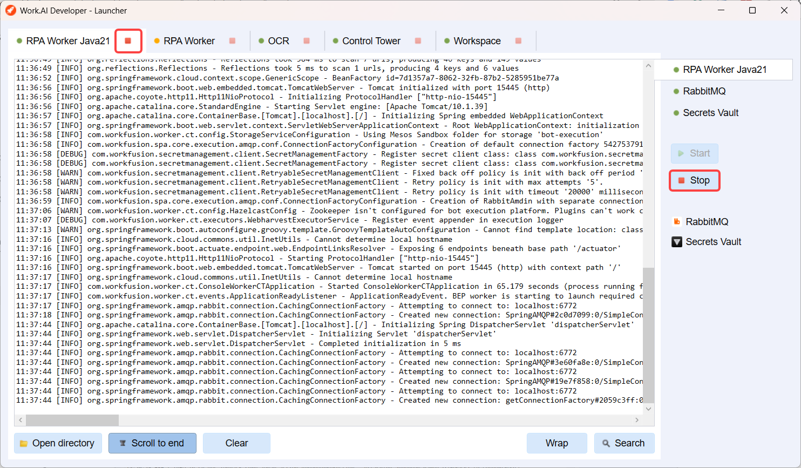Toggle Wrap for log lines
Screen dimensions: 801x468
pyautogui.click(x=556, y=443)
